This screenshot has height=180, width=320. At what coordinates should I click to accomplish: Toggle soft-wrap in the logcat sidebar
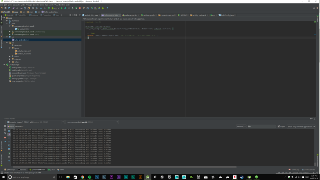pos(9,145)
